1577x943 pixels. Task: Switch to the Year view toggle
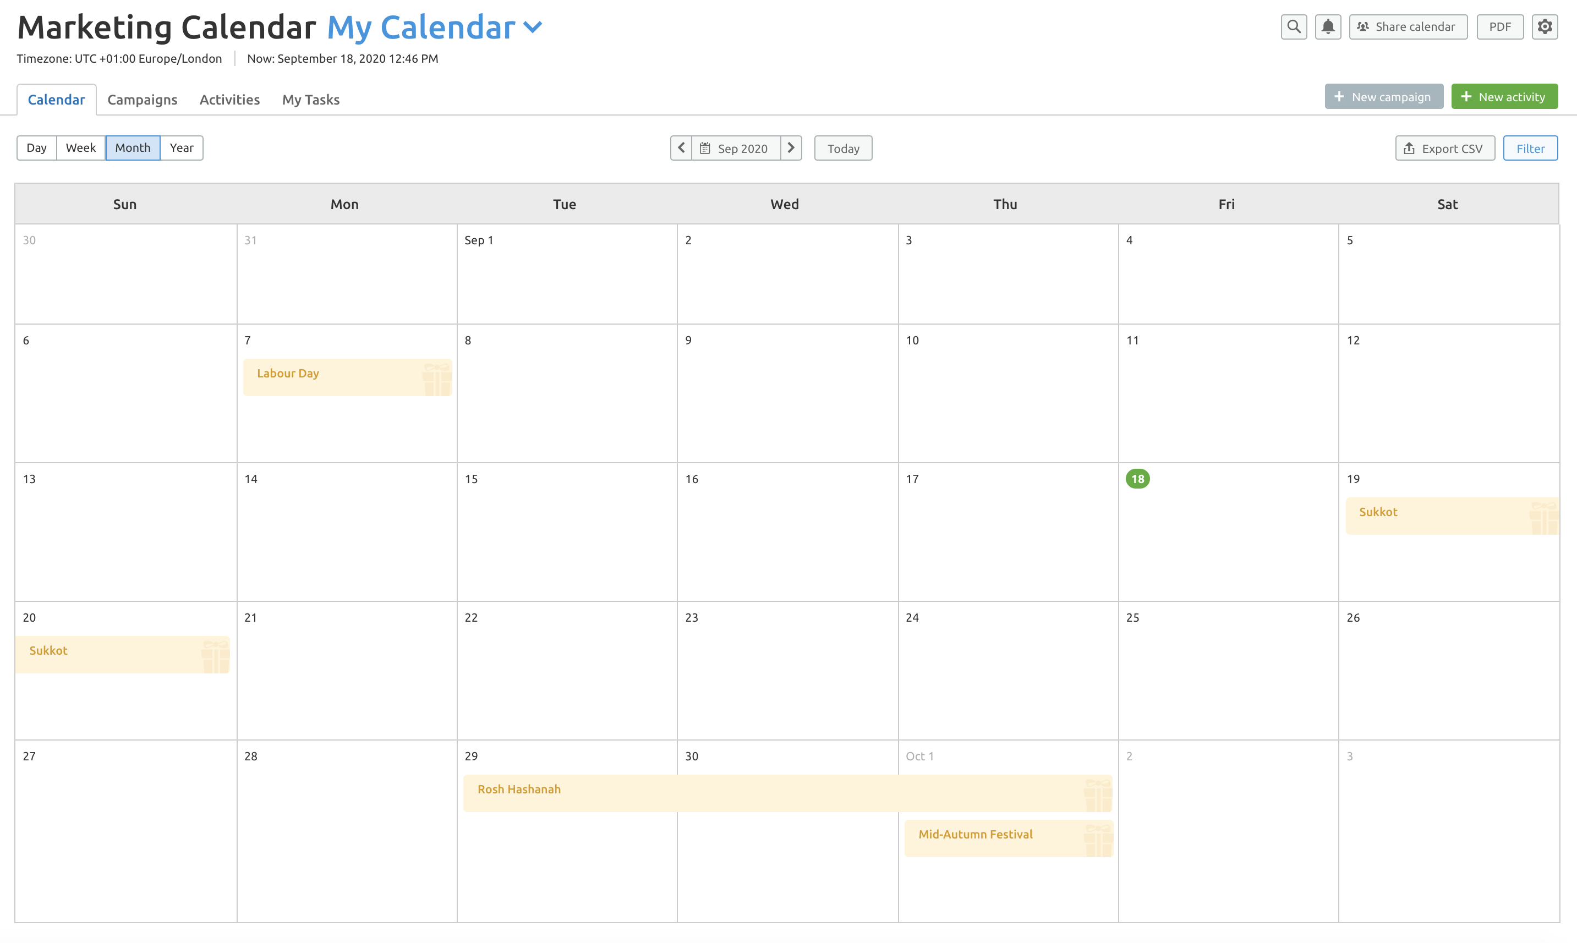point(180,147)
